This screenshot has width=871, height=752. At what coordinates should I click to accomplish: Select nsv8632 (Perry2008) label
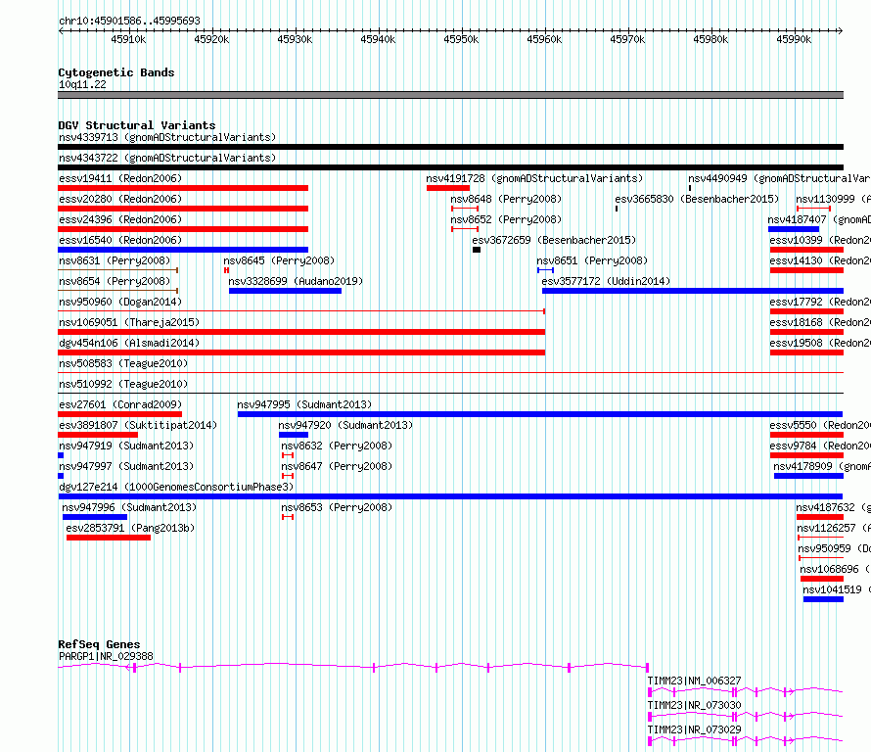click(x=337, y=446)
